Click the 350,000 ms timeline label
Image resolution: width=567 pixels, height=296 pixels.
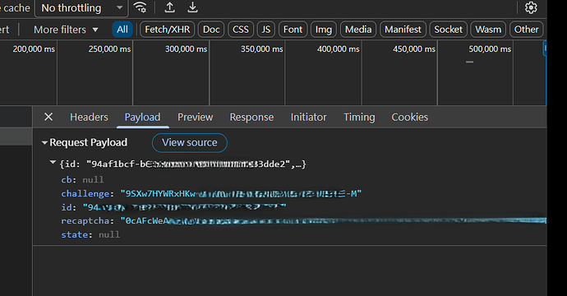pos(262,49)
